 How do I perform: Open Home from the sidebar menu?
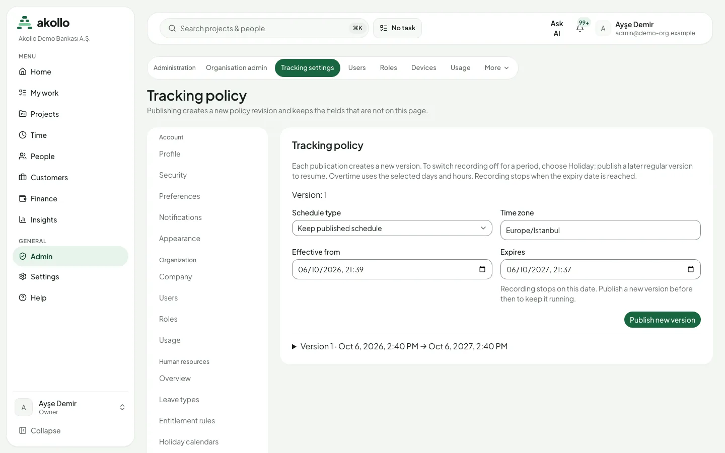[70, 72]
